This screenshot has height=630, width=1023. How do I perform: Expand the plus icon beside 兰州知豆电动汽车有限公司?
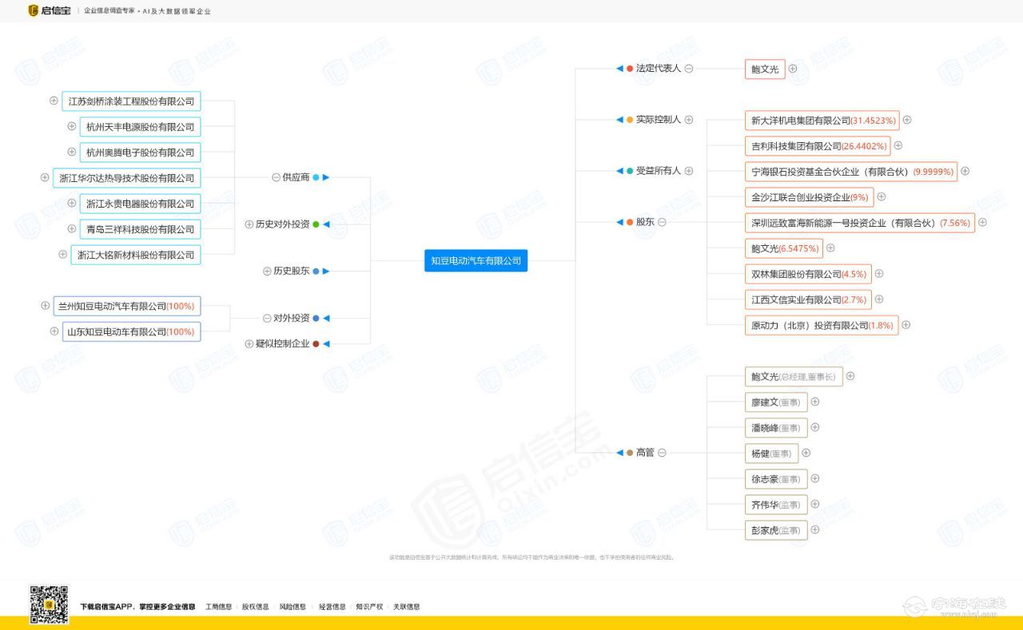45,305
